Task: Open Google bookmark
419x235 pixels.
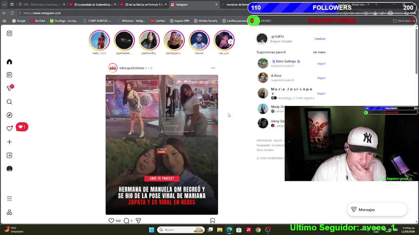Action: 19,21
